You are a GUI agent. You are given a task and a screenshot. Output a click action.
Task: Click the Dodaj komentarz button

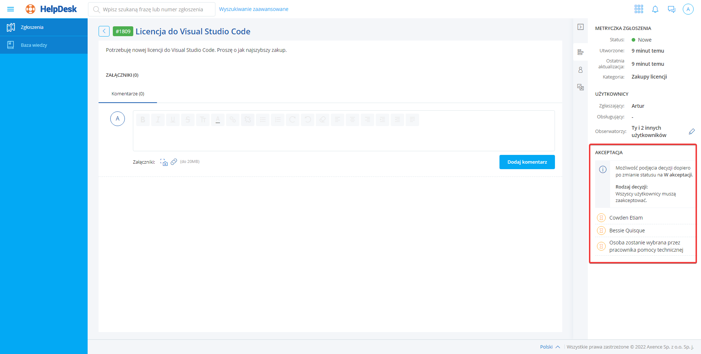click(527, 162)
